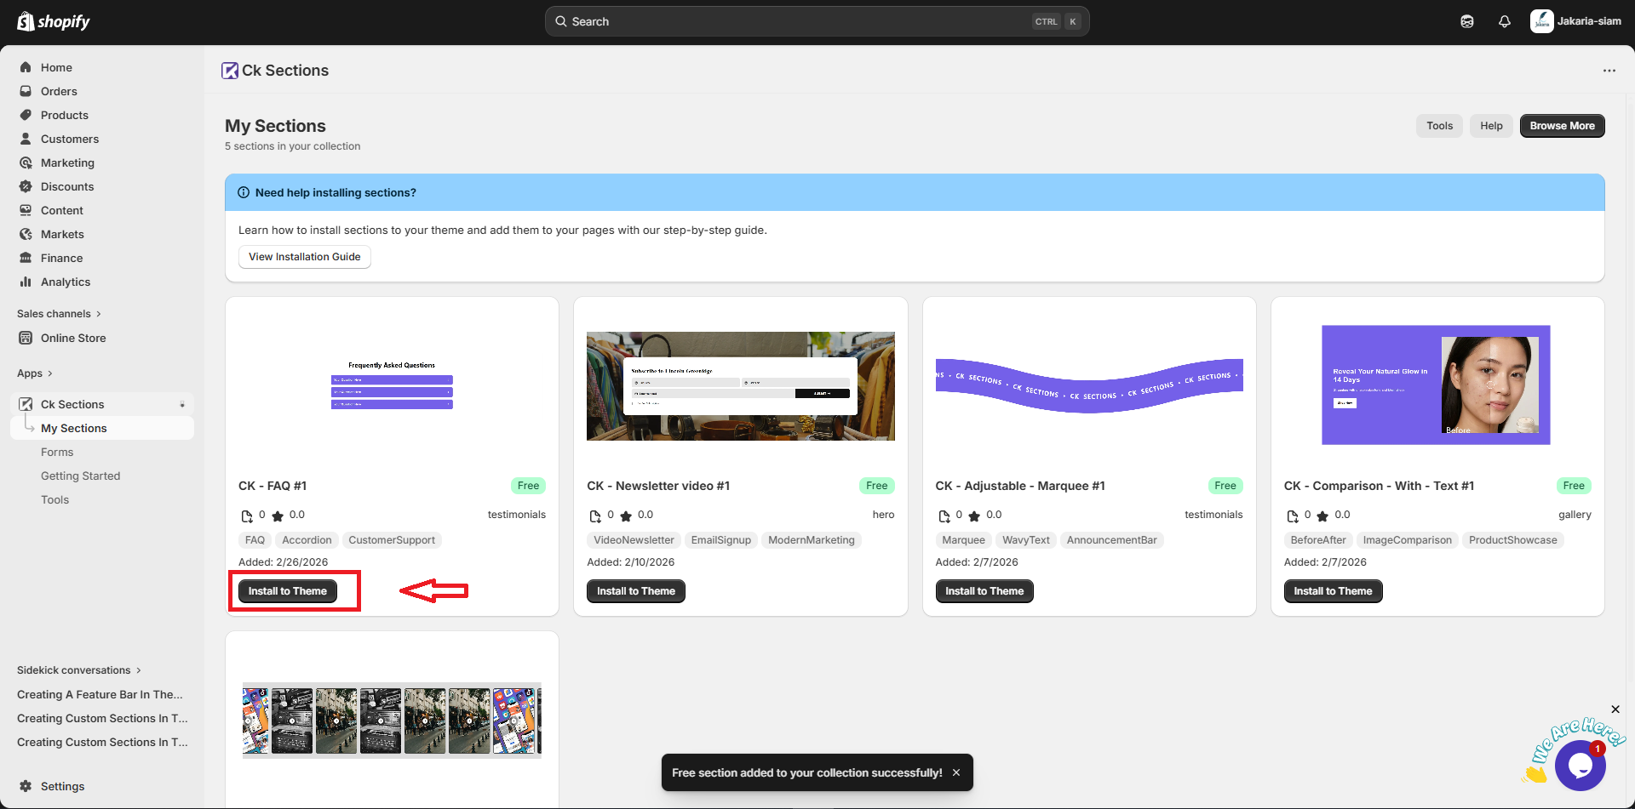Go to Forms in Ck Sections menu
This screenshot has height=809, width=1635.
click(x=57, y=453)
